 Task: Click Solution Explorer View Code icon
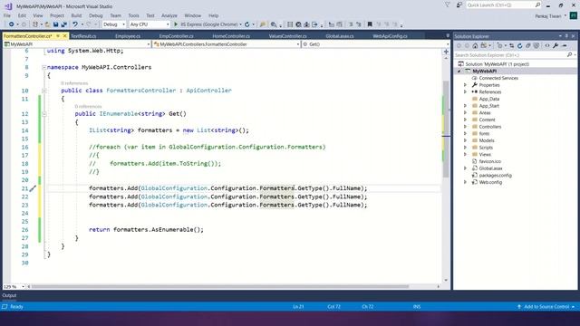pyautogui.click(x=547, y=46)
